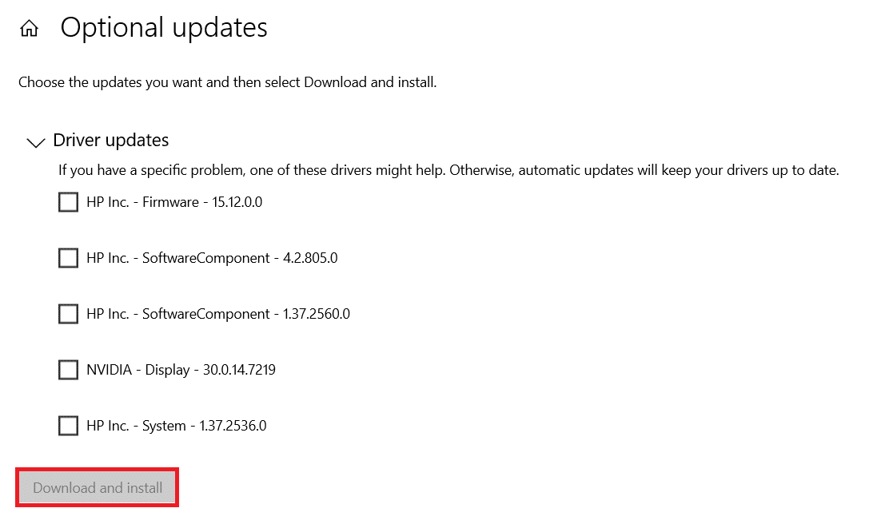893x524 pixels.
Task: Click the "Otherwise, automatic updates" sentence
Action: (x=644, y=170)
